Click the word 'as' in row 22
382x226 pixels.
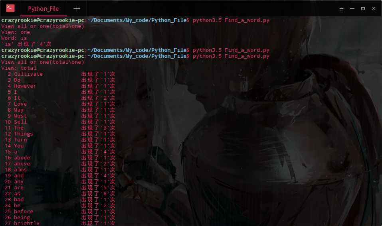tap(17, 194)
